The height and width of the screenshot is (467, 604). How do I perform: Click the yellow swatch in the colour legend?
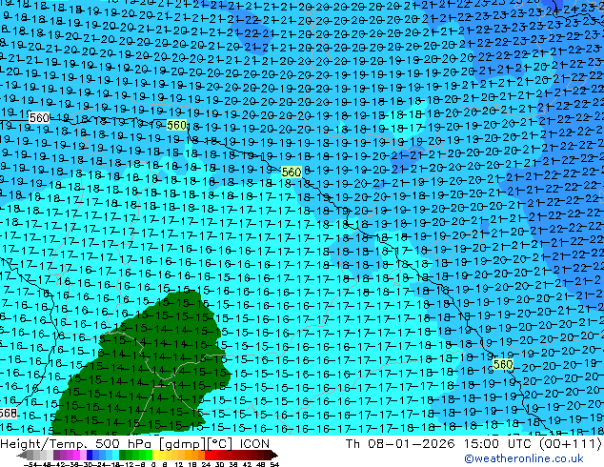(x=155, y=455)
